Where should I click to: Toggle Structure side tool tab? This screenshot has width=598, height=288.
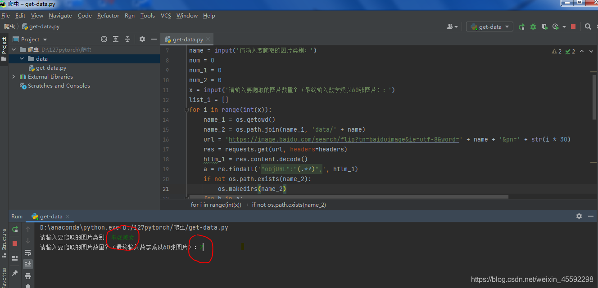coord(4,243)
